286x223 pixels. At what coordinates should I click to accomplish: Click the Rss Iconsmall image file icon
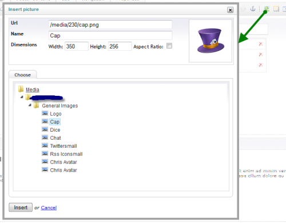pos(45,153)
